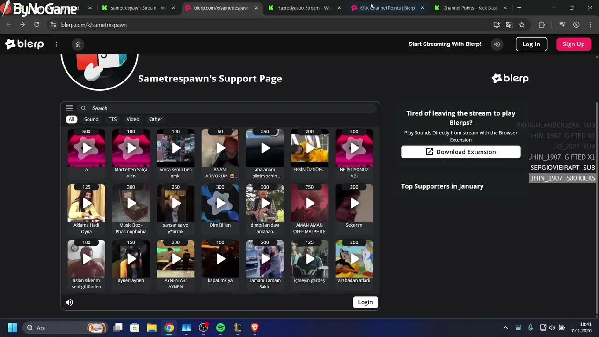Install this page as app from address bar
The width and height of the screenshot is (599, 337).
pos(497,25)
